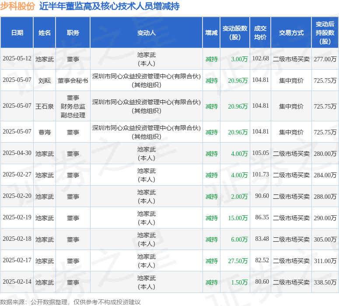Click 20.96万 in the 王石泉 row
Viewport: 339px width, 306px height.
click(238, 106)
